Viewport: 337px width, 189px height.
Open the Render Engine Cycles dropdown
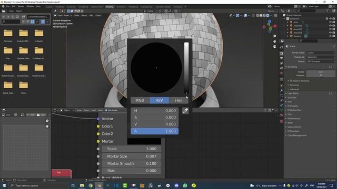click(x=321, y=52)
